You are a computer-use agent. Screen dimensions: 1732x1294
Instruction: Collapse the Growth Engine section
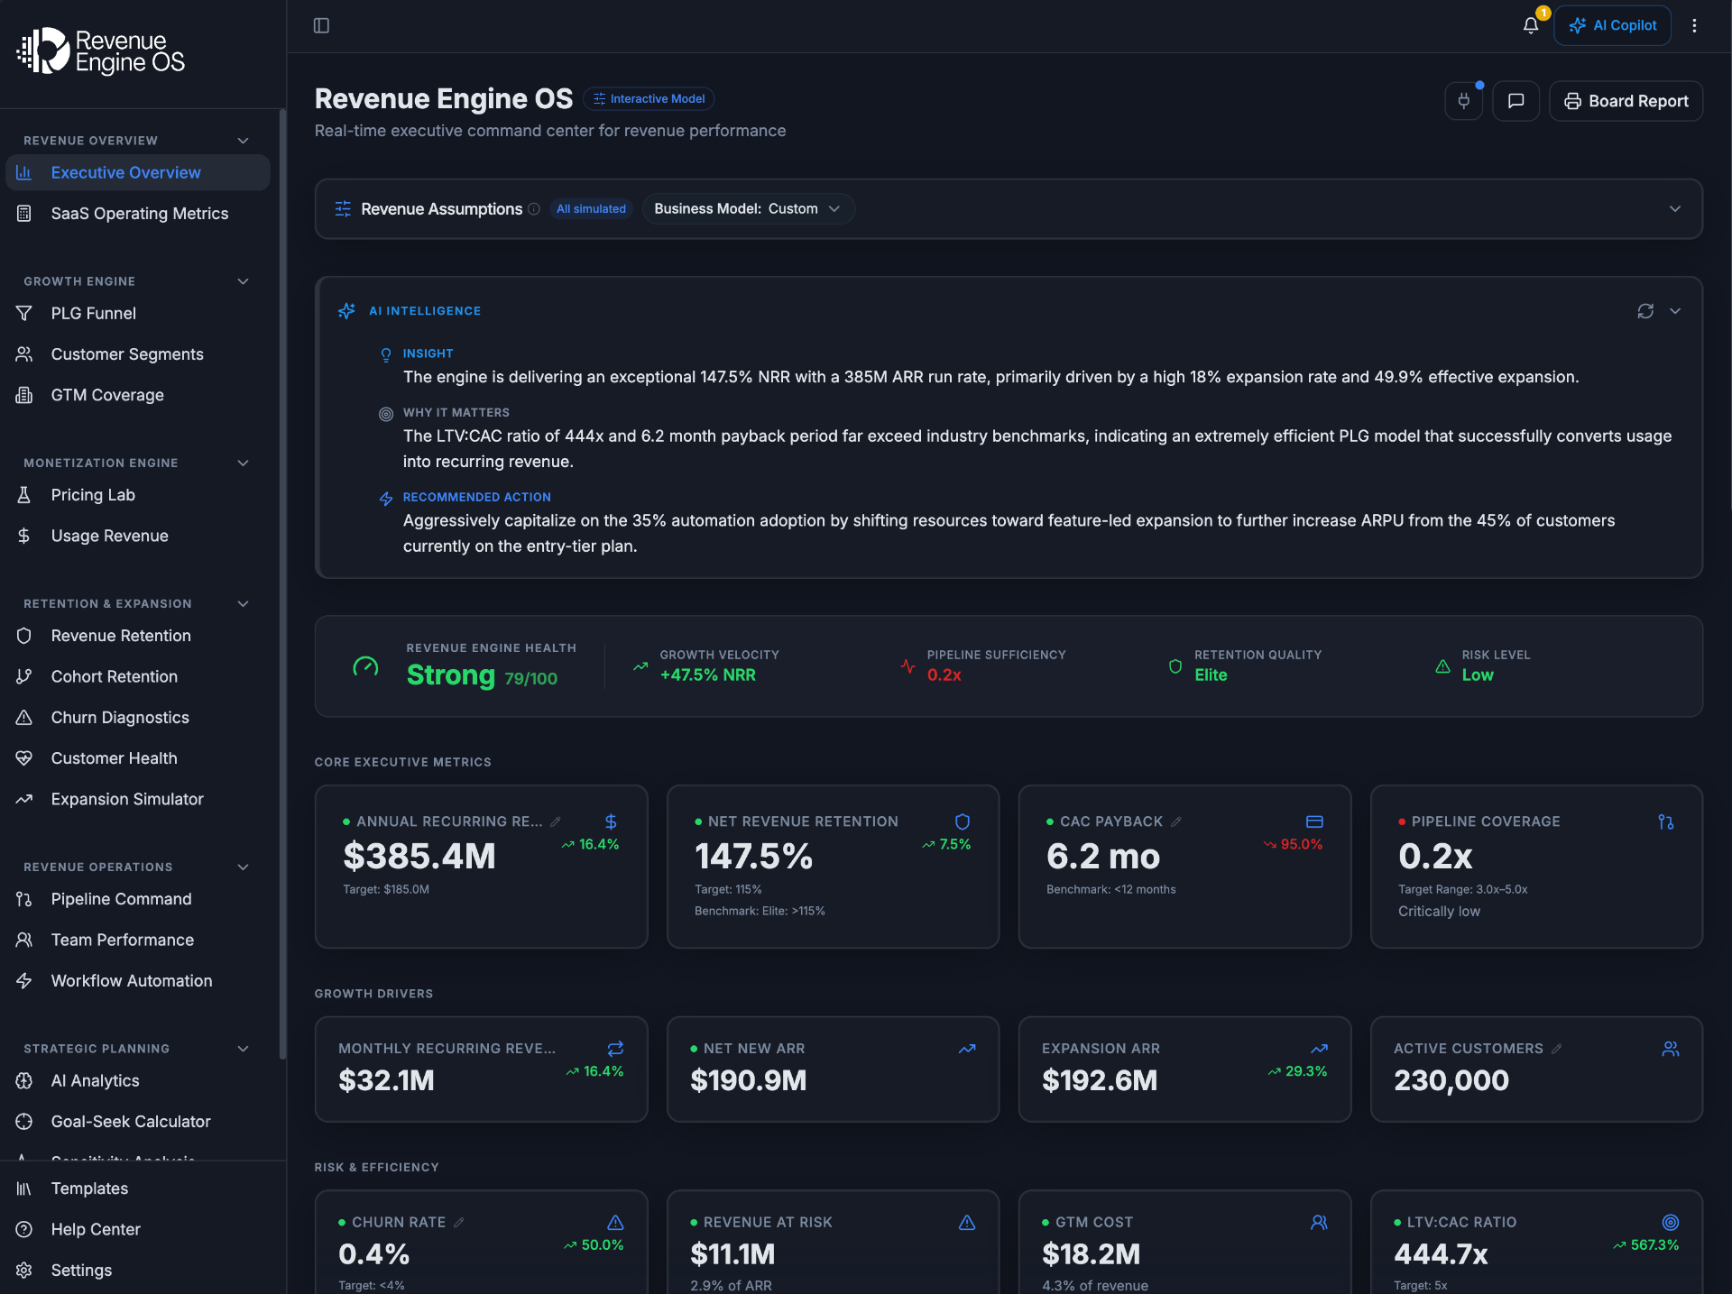pos(243,281)
